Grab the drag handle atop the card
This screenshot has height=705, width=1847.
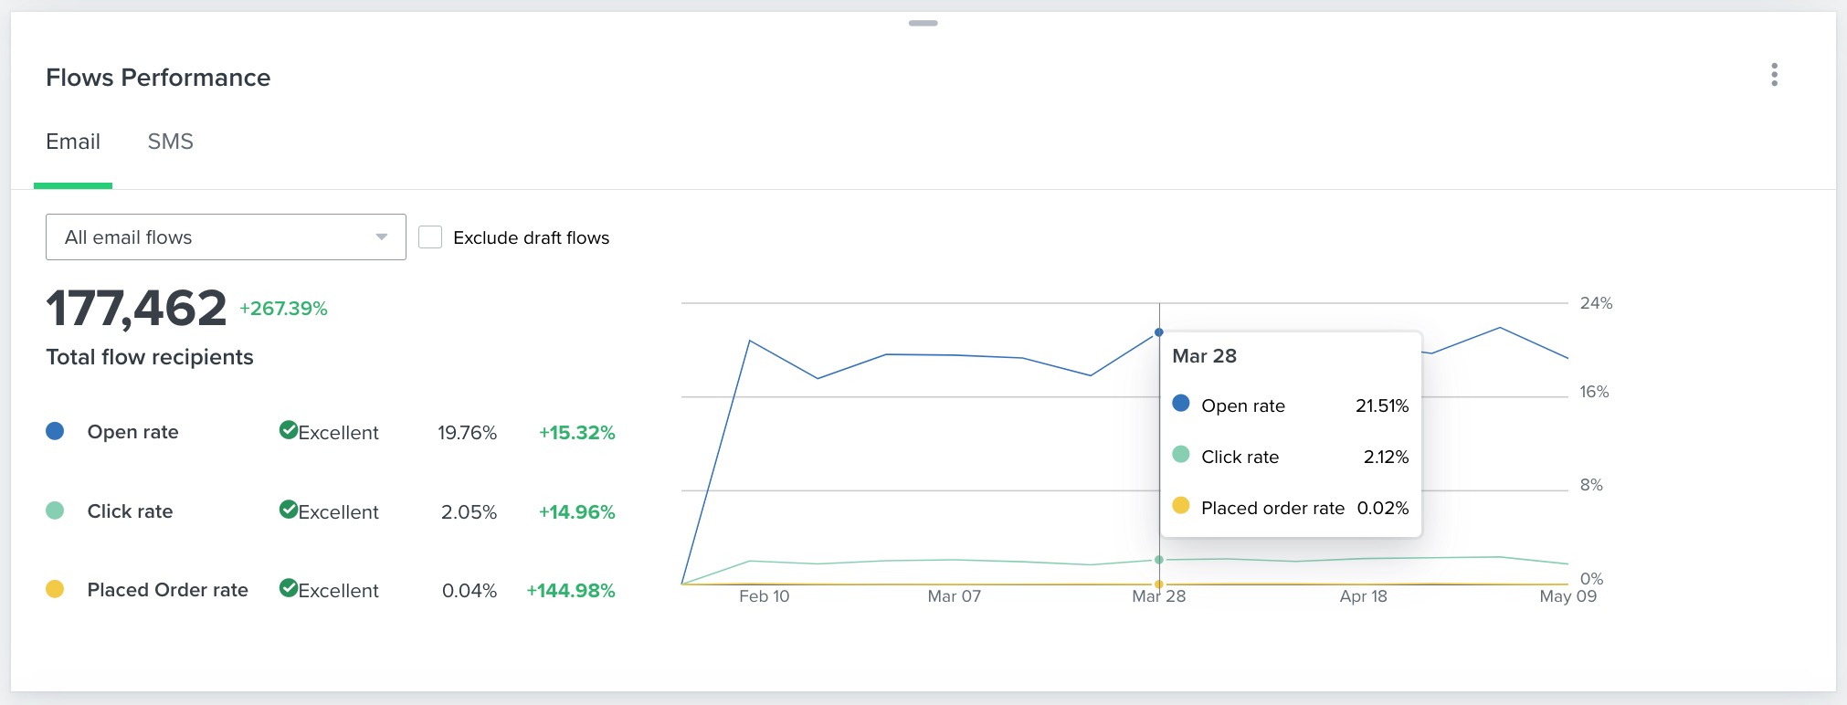[x=923, y=23]
